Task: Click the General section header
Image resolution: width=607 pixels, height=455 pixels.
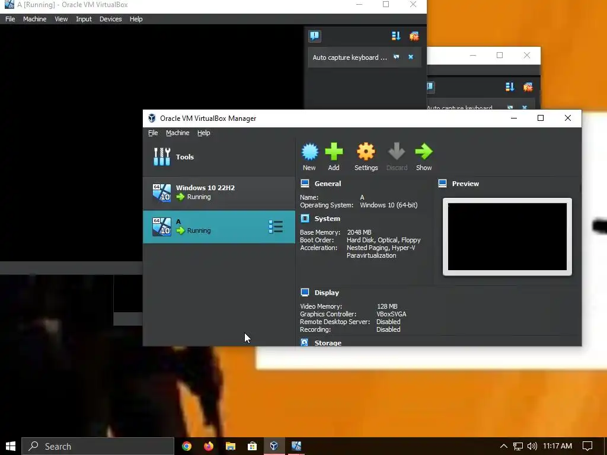Action: [x=327, y=184]
